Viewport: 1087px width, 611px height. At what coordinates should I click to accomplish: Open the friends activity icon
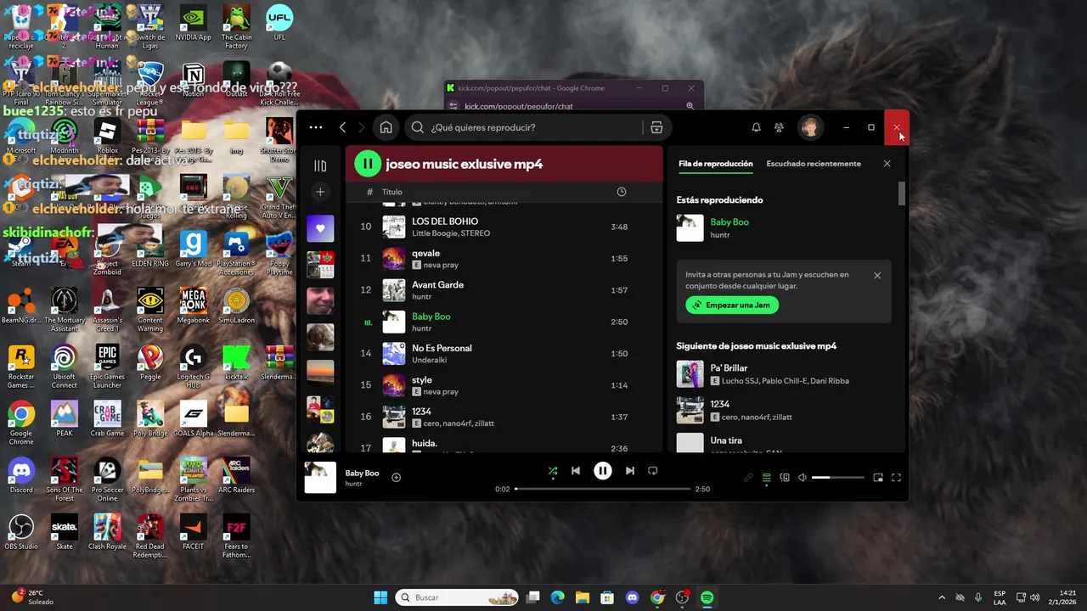(x=779, y=127)
